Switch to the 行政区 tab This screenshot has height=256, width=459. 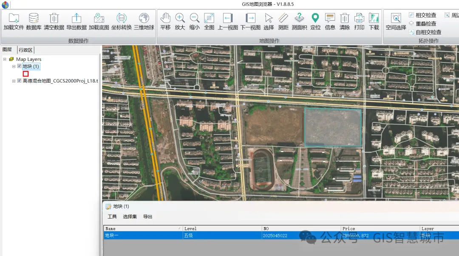[x=25, y=50]
